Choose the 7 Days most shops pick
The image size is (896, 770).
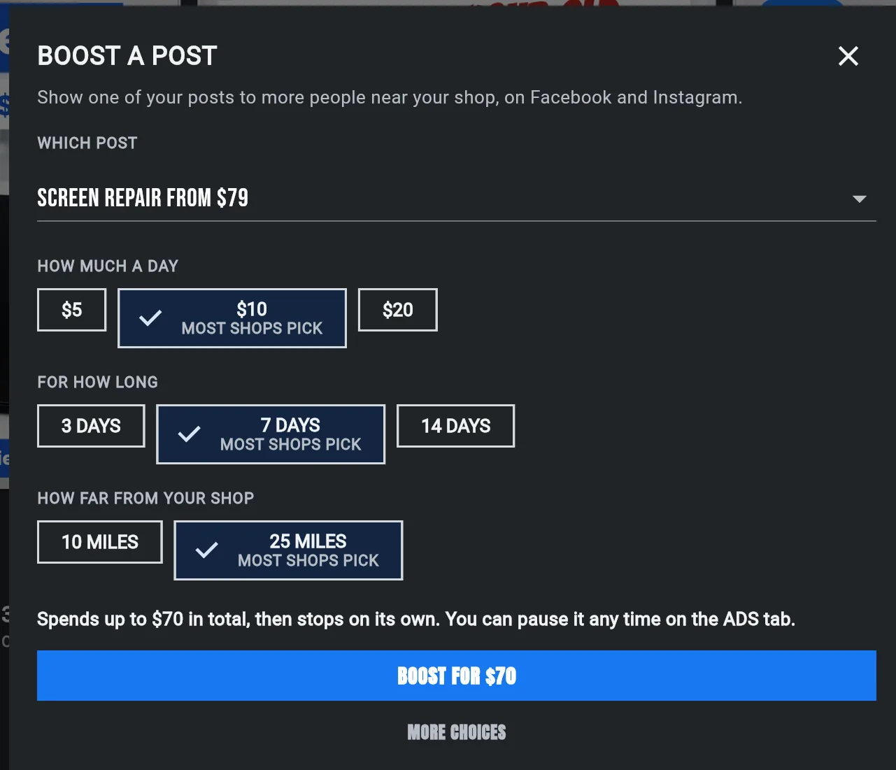[x=271, y=434]
